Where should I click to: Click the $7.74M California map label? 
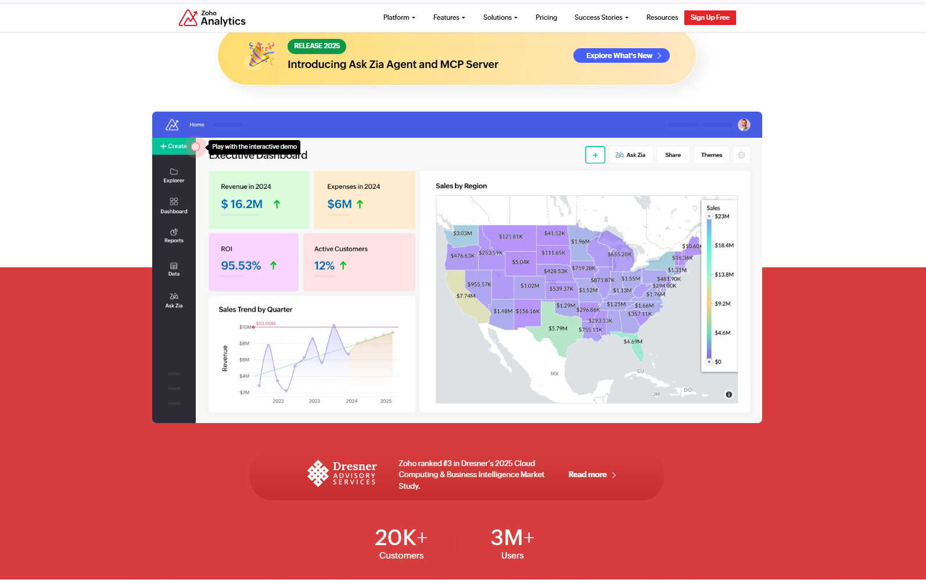(466, 296)
